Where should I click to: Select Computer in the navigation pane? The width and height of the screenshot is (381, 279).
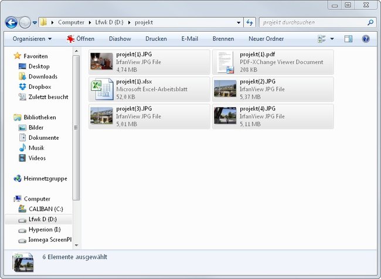32,199
